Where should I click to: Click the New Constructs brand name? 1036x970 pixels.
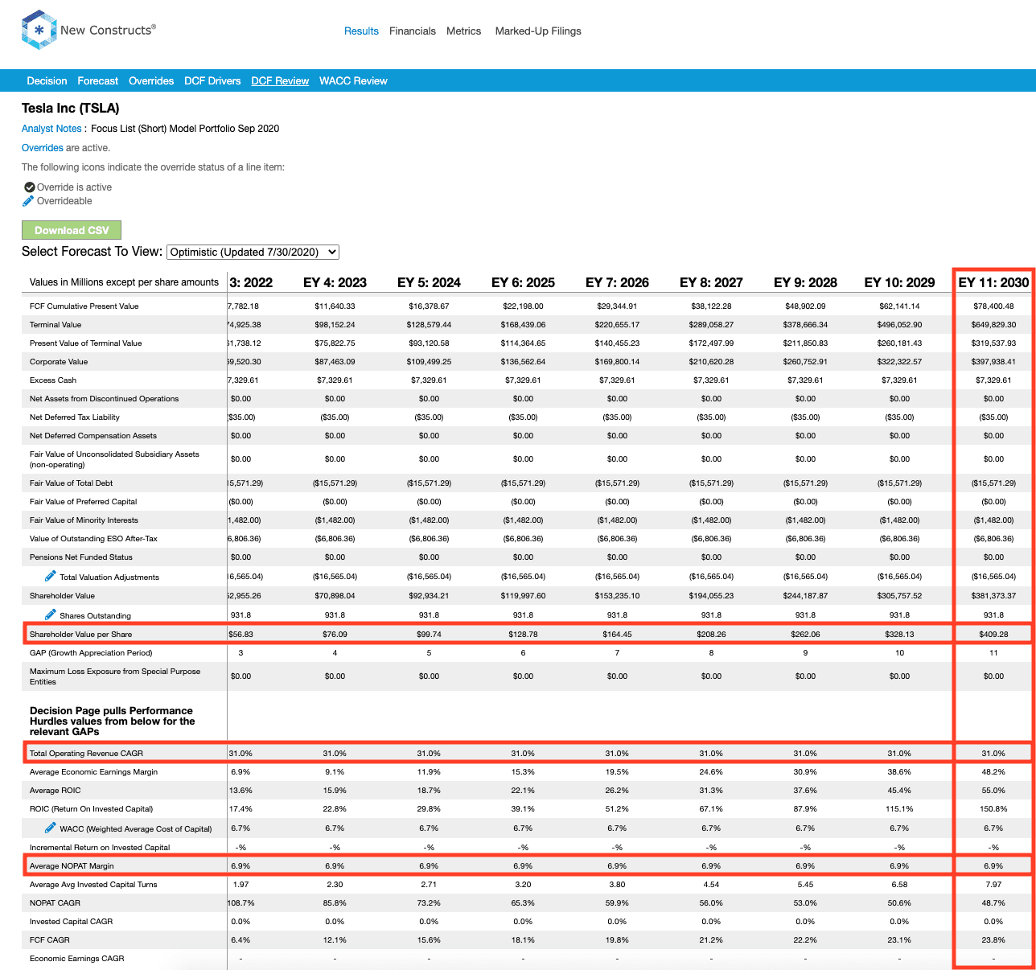point(108,30)
